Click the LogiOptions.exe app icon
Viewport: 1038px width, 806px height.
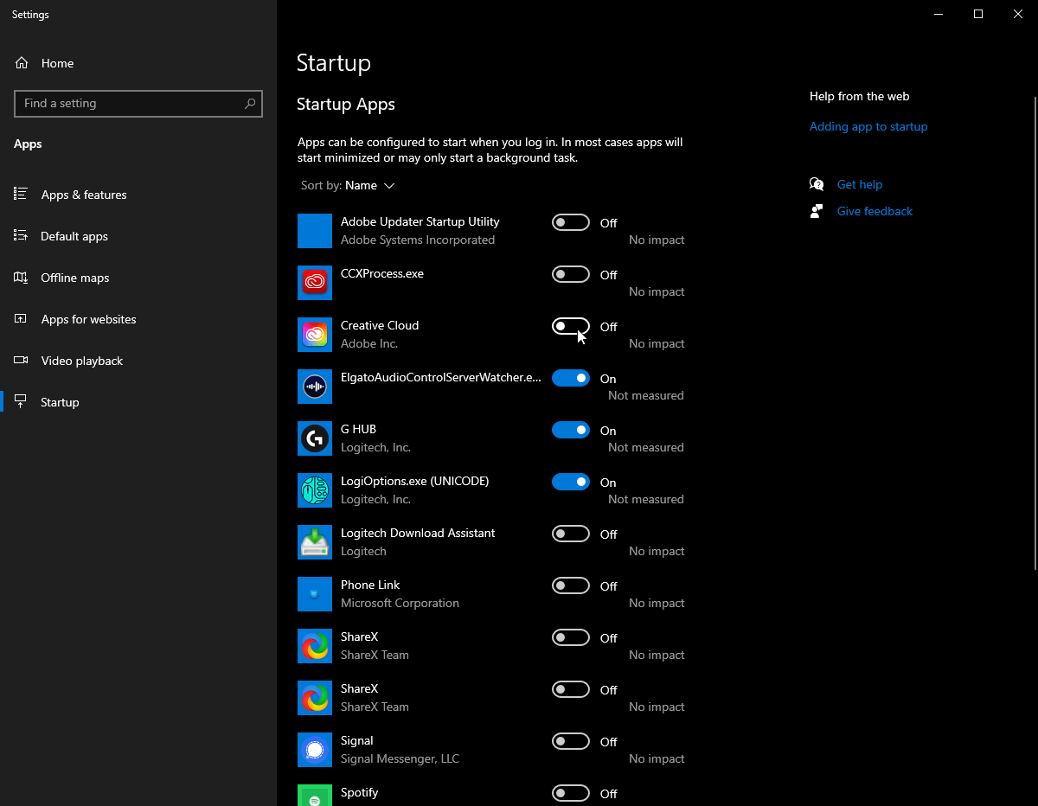tap(315, 490)
